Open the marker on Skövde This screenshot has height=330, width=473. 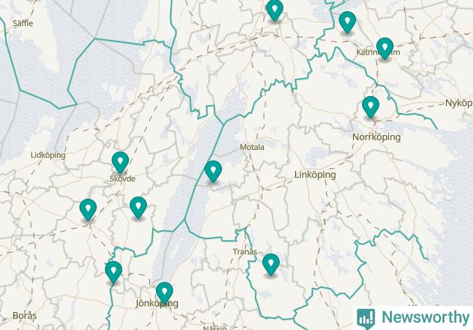pos(120,163)
